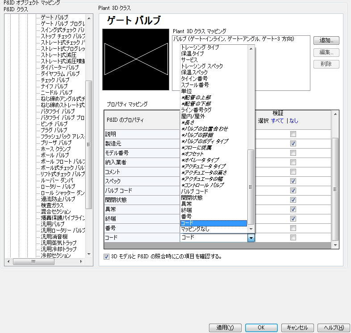Choose the highlighted コード list entry
351x333 pixels.
click(x=213, y=223)
